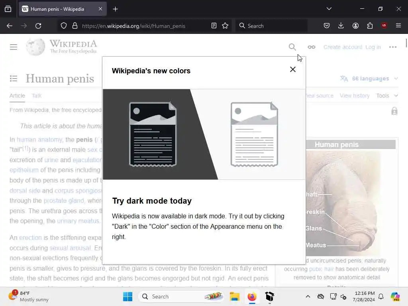The height and width of the screenshot is (306, 408).
Task: Follow the erection link
Action: point(30,237)
